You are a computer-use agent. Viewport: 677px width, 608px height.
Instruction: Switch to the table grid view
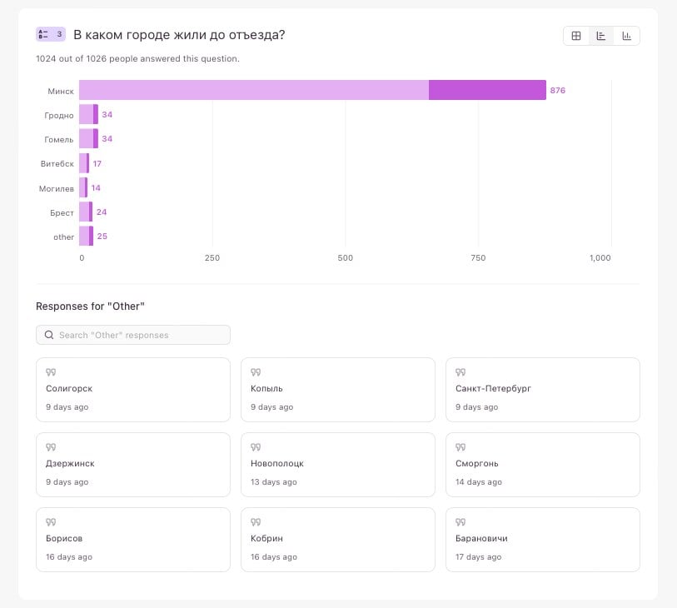coord(576,36)
